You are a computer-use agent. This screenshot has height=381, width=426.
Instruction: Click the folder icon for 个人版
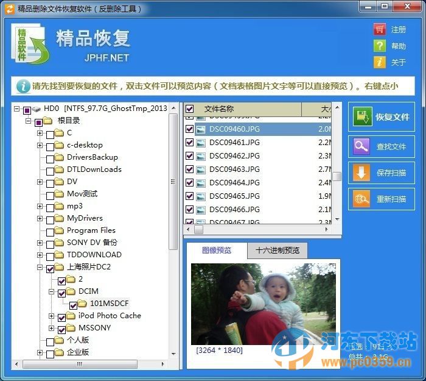coord(59,340)
